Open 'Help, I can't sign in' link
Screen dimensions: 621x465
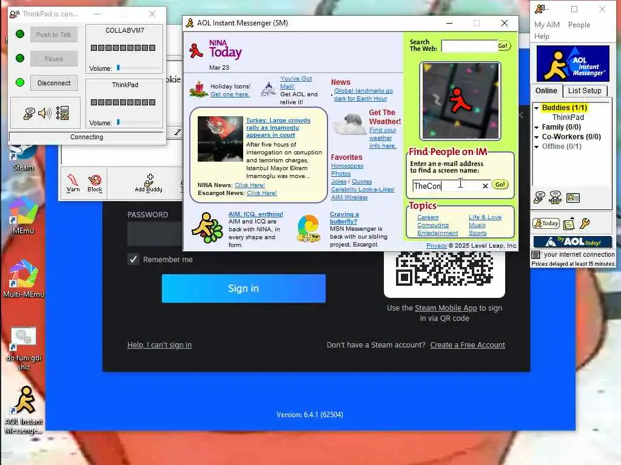[159, 345]
